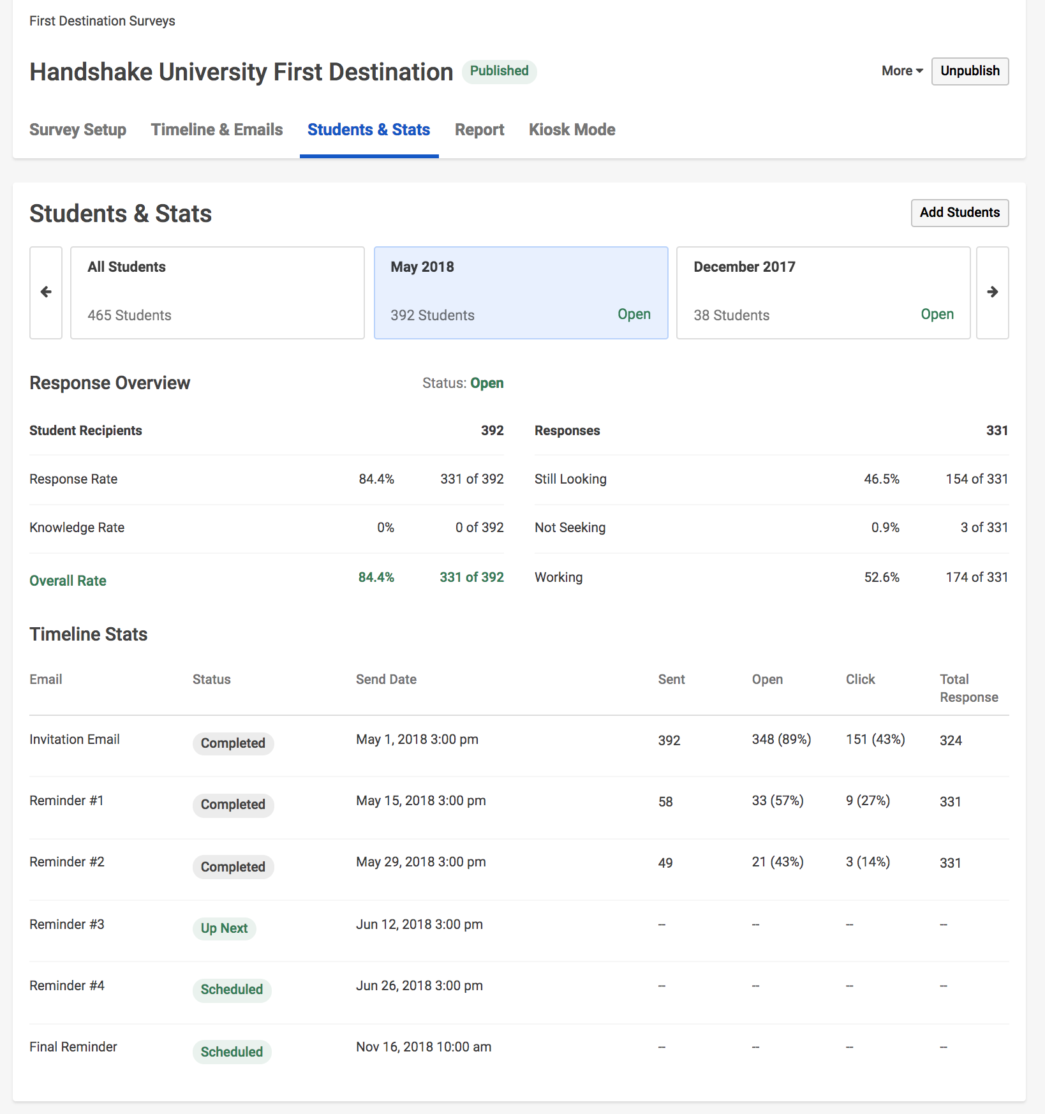Click the Open status in Response Overview
1045x1114 pixels.
[x=487, y=383]
